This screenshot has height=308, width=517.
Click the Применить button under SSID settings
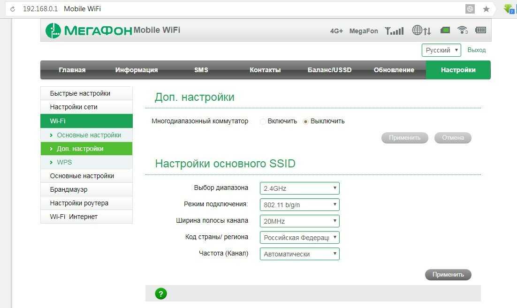[x=448, y=275]
